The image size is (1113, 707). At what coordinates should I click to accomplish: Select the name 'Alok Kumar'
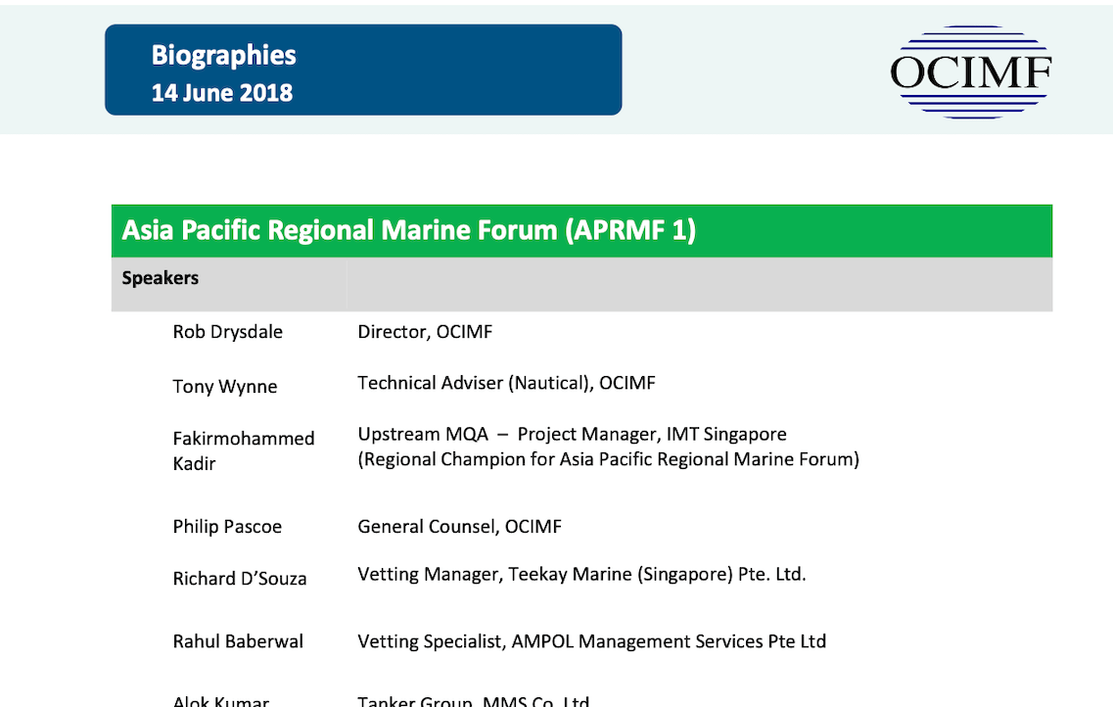(x=221, y=700)
